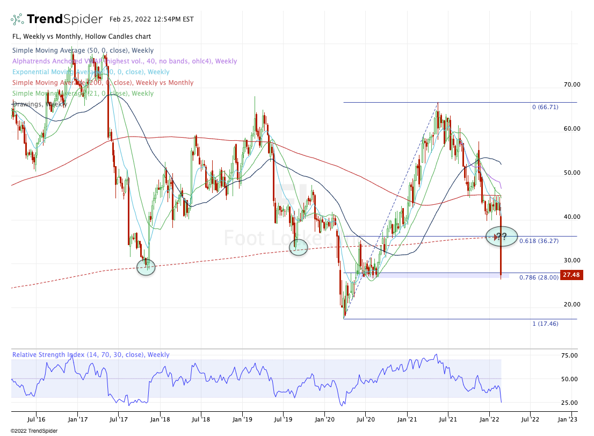Click the Jan '19 date axis label

click(242, 419)
